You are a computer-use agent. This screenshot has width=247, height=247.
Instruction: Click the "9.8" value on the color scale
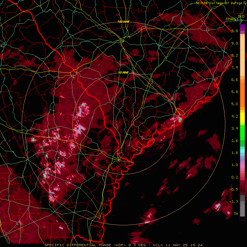pos(235,31)
